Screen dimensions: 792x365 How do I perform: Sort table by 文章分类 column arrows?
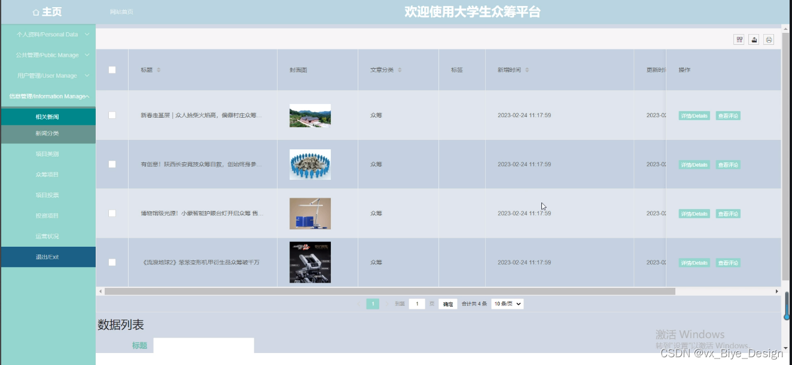pos(400,70)
